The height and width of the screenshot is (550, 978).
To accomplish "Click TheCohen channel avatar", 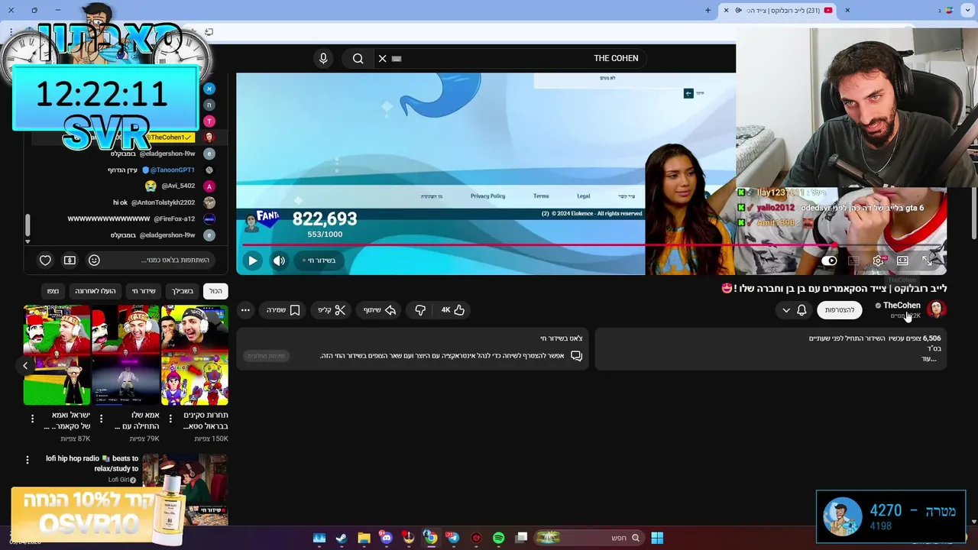I will (x=936, y=309).
